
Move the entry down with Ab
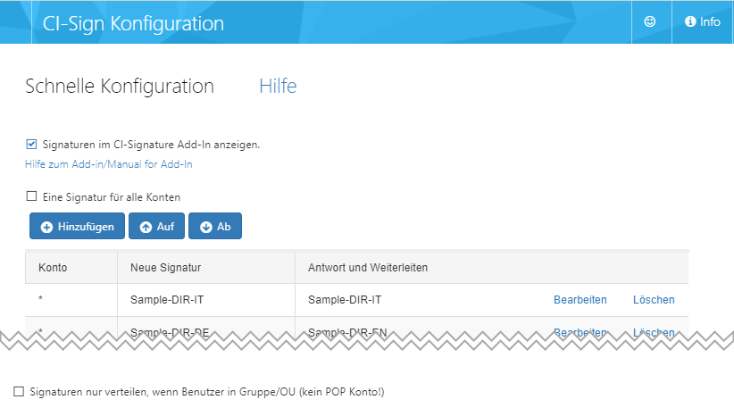(x=215, y=227)
